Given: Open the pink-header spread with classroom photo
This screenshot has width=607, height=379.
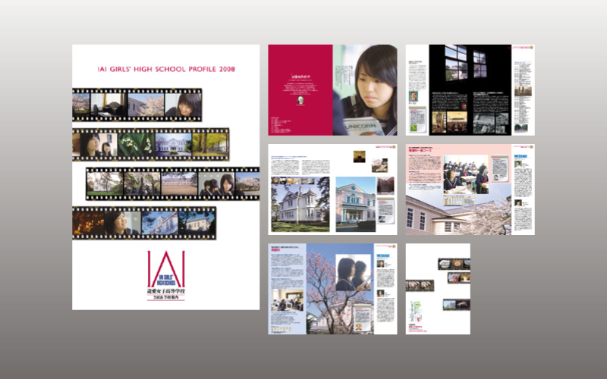Looking at the screenshot, I should tap(470, 189).
